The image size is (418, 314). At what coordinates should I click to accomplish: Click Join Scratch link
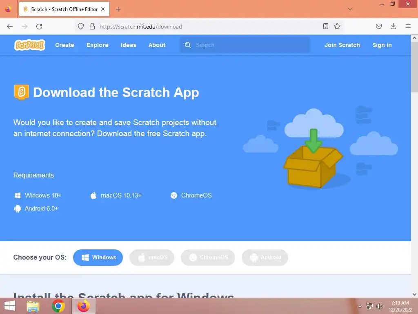(x=342, y=45)
